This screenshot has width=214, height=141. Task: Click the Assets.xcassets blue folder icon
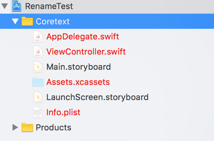coord(38,82)
